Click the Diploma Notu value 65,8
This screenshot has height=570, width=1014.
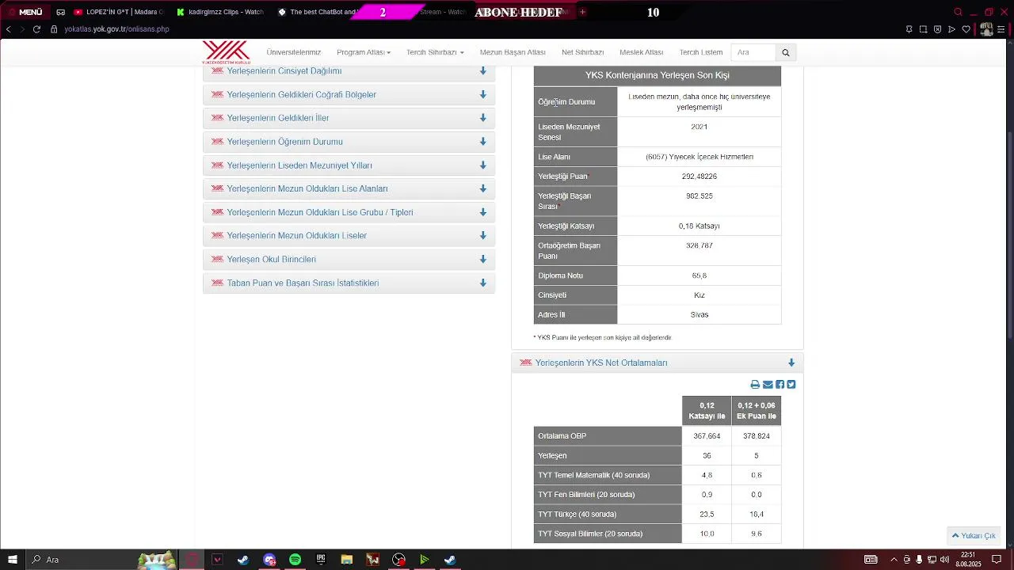coord(700,275)
